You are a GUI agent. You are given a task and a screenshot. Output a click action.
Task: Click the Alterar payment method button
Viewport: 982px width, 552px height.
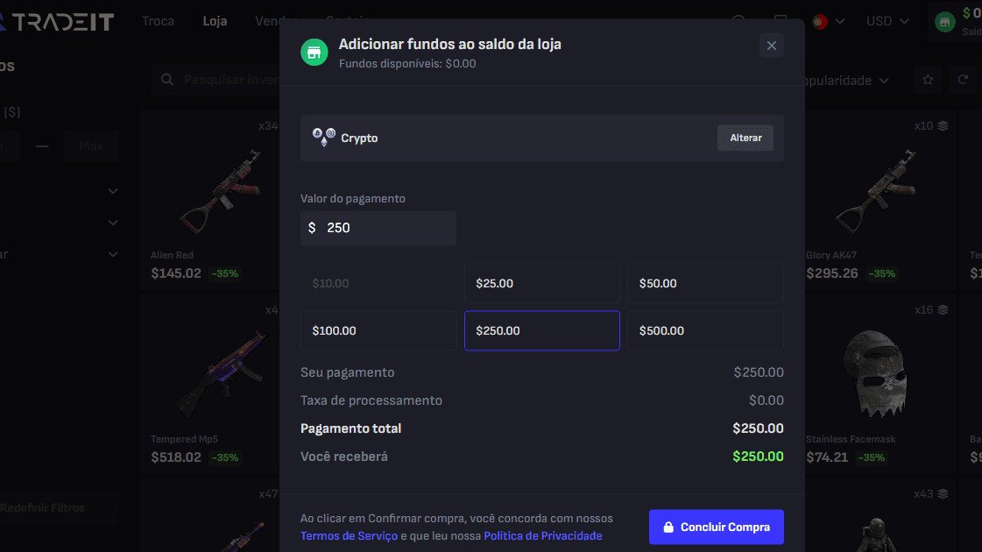click(x=745, y=138)
